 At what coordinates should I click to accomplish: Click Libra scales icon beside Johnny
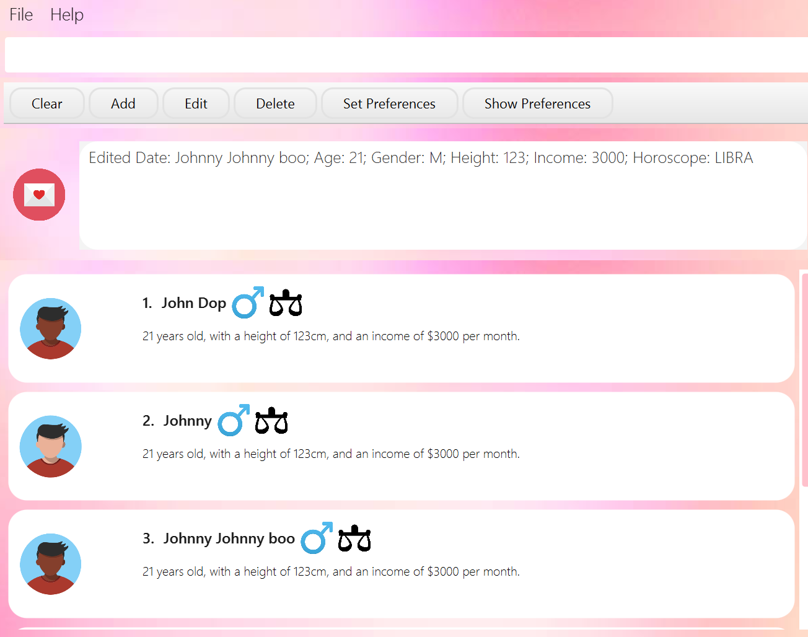click(271, 420)
